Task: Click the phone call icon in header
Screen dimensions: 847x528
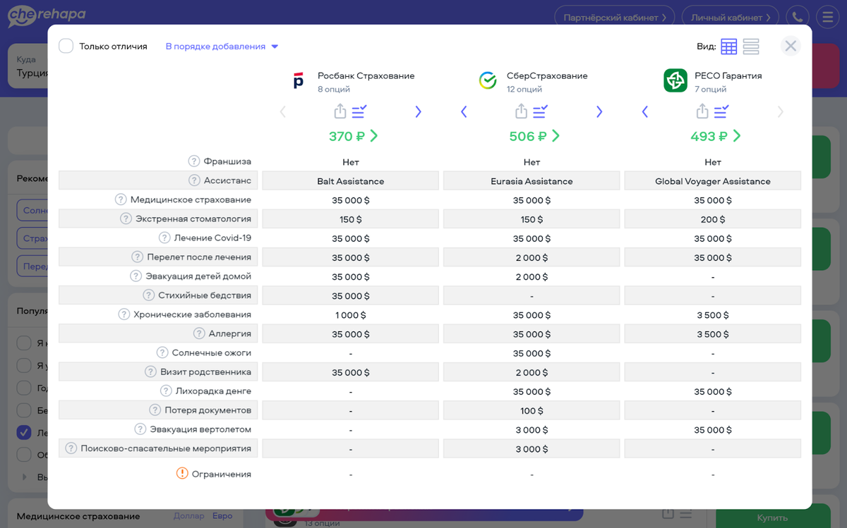Action: pos(798,17)
